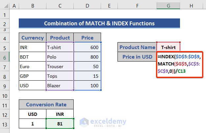Viewport: 206px width, 133px height.
Task: Select column G header
Action: click(168, 6)
